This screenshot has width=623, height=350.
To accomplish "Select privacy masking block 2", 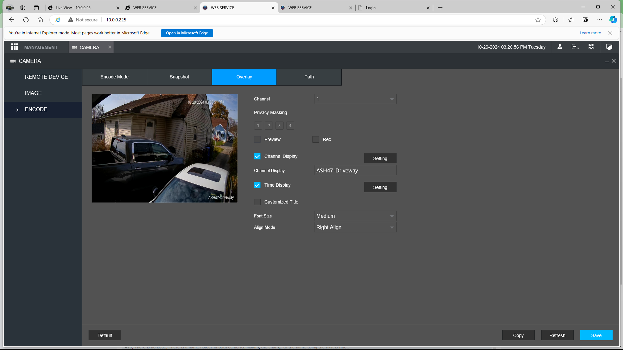I will (269, 126).
